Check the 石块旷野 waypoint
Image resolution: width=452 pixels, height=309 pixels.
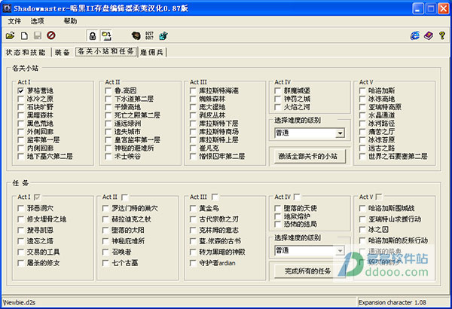[x=21, y=107]
